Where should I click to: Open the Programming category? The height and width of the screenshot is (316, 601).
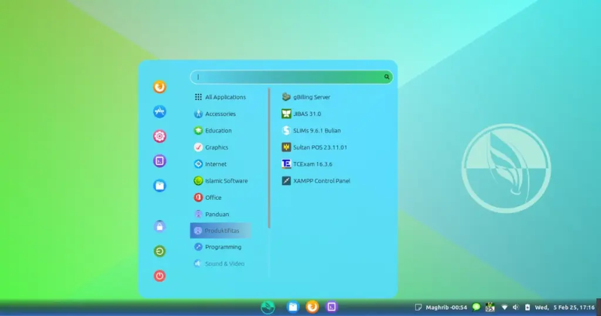pos(221,247)
